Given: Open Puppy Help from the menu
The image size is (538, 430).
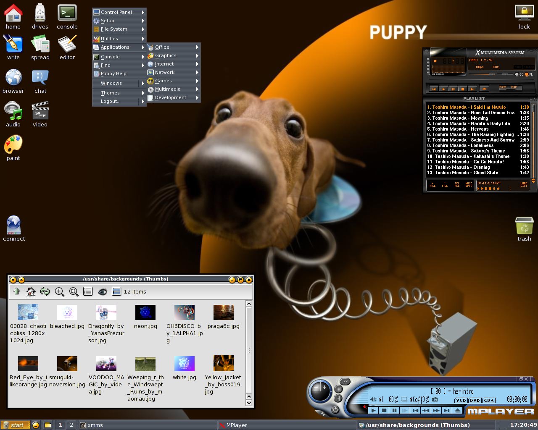Looking at the screenshot, I should [119, 73].
